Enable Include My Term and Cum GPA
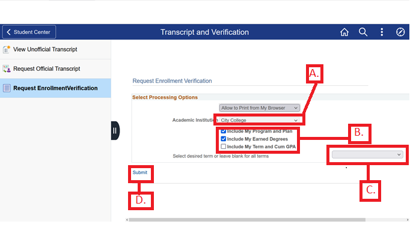This screenshot has height=230, width=416. pyautogui.click(x=224, y=147)
